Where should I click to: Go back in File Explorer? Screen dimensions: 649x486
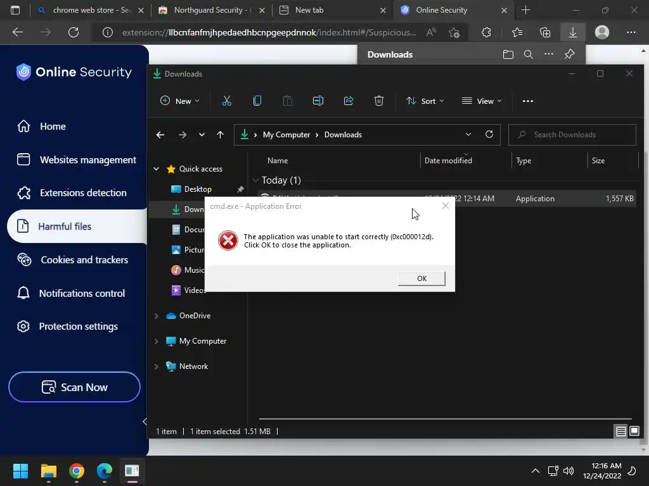tap(160, 135)
